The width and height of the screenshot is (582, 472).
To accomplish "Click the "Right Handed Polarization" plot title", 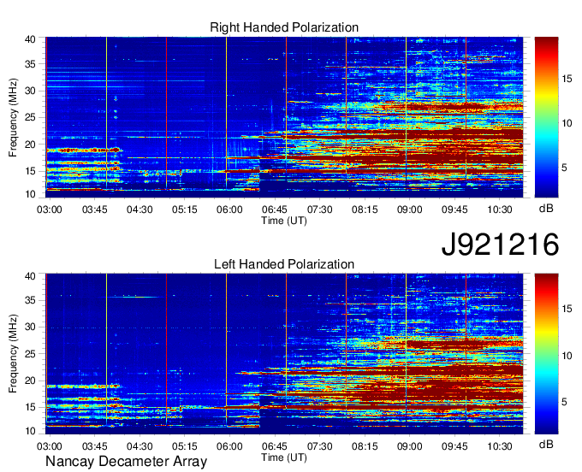I will pos(284,27).
